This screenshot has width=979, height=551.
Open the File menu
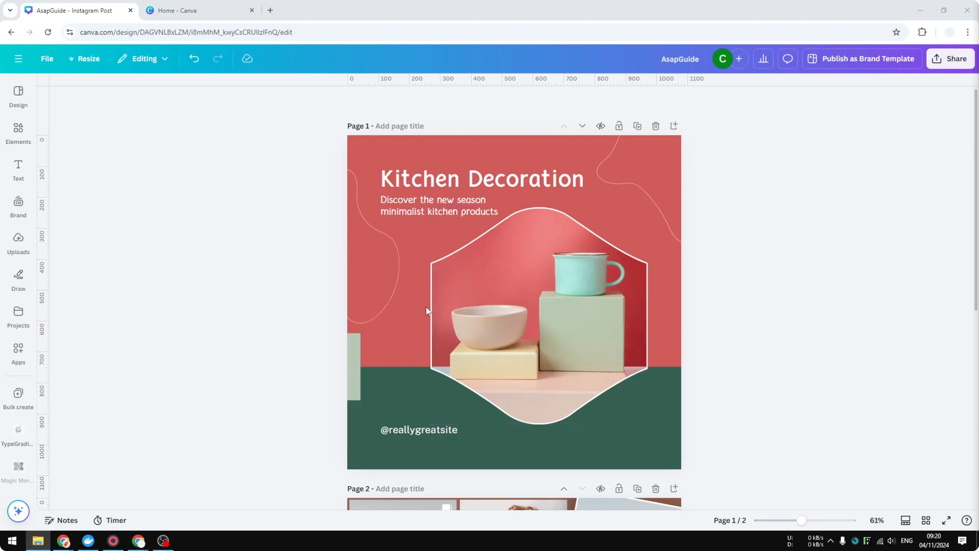pos(47,58)
